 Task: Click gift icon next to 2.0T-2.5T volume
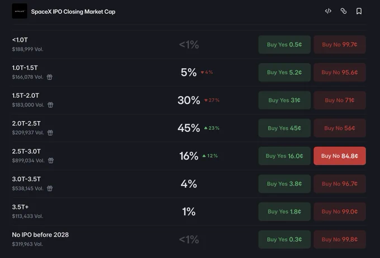(50, 133)
